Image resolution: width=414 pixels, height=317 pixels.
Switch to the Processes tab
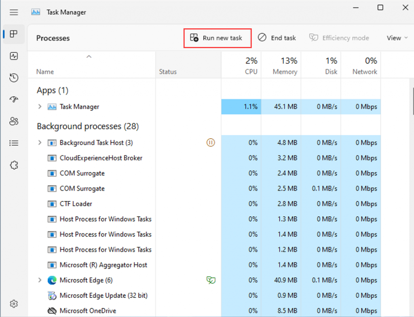coord(14,34)
